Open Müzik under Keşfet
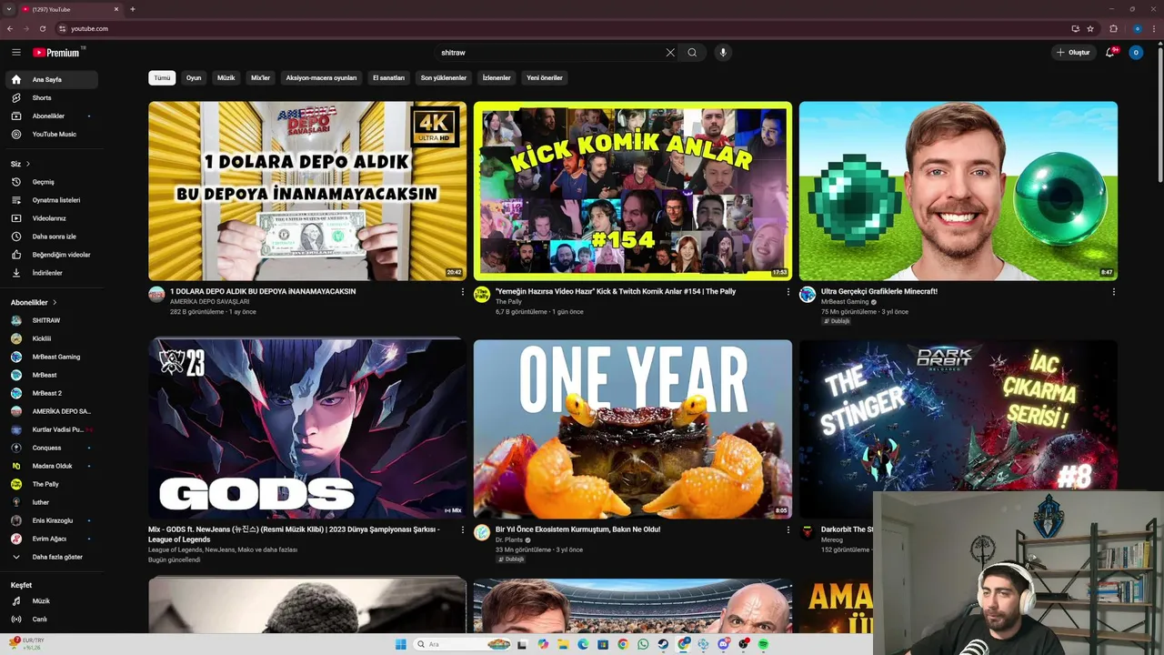1164x655 pixels. coord(53,601)
